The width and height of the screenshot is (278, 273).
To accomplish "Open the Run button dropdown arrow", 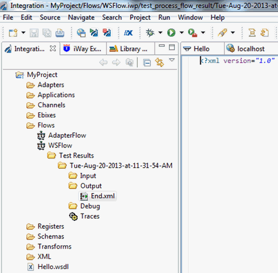I will pyautogui.click(x=181, y=33).
